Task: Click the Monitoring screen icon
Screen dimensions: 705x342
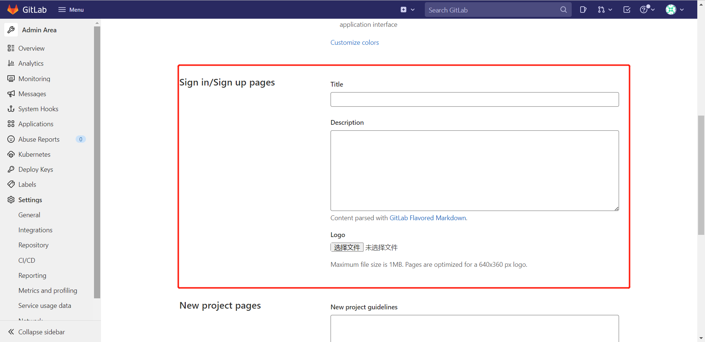Action: [x=11, y=79]
